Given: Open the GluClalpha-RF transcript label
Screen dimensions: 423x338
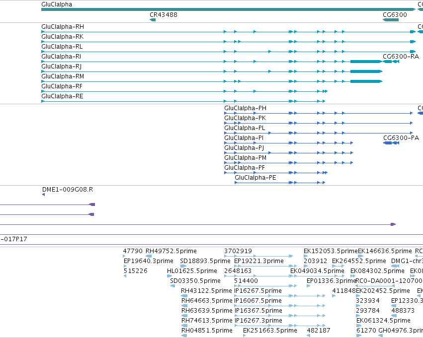Looking at the screenshot, I should (62, 86).
